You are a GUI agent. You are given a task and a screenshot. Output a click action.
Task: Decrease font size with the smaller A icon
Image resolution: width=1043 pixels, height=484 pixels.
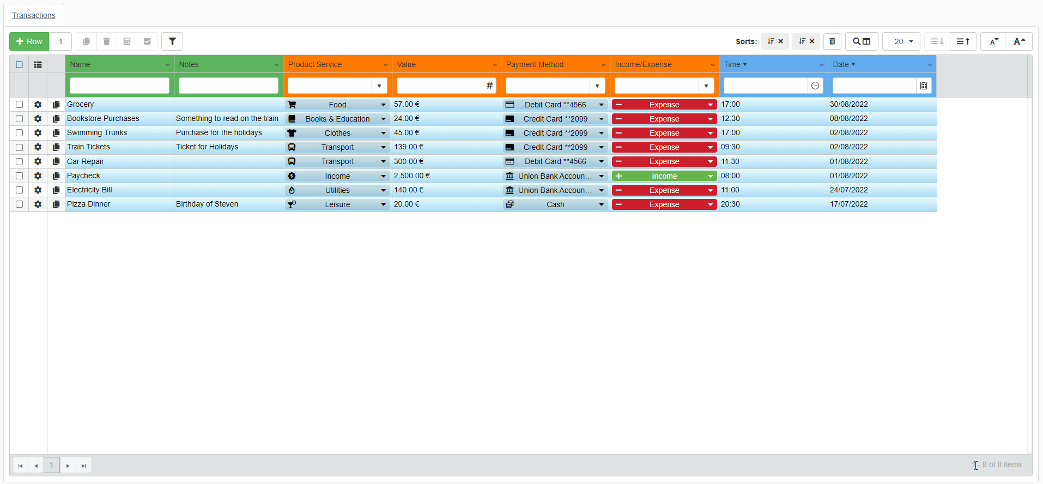[993, 41]
